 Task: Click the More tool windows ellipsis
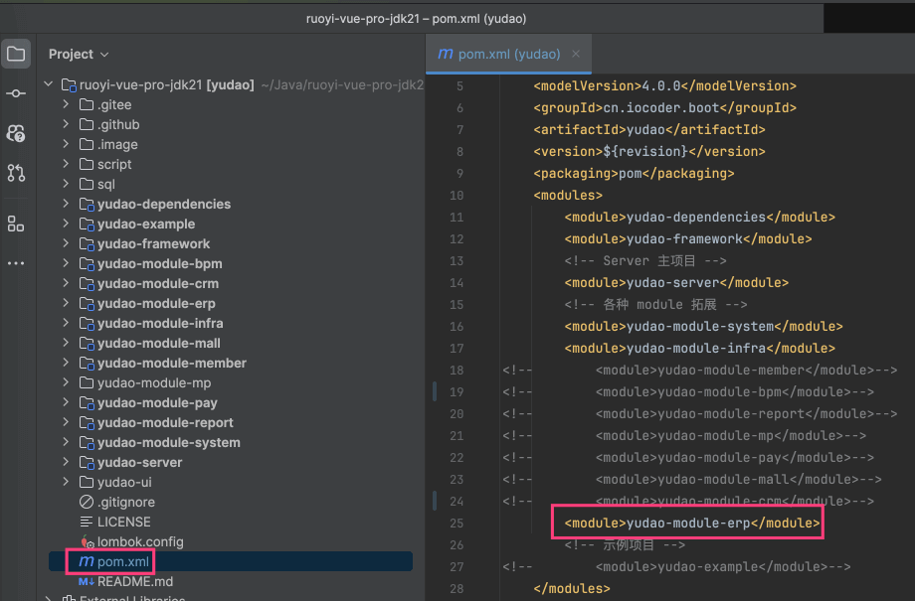coord(16,263)
